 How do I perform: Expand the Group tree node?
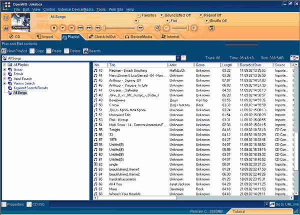(4, 69)
